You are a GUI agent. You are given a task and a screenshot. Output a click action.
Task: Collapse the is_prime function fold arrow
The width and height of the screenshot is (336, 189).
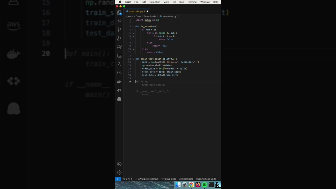(133, 27)
